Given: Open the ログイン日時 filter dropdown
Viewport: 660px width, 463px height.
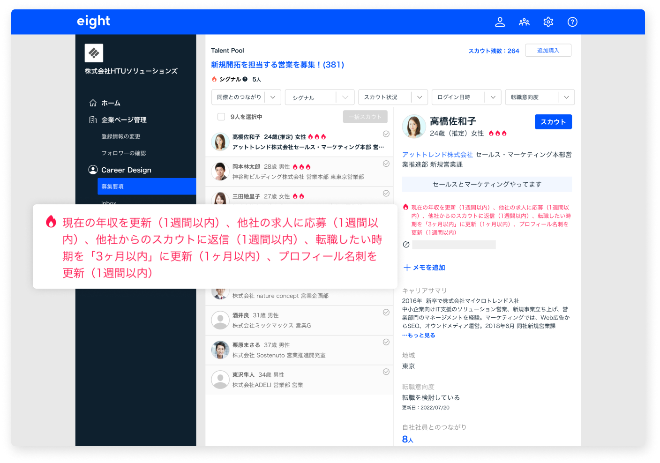Looking at the screenshot, I should coord(466,97).
